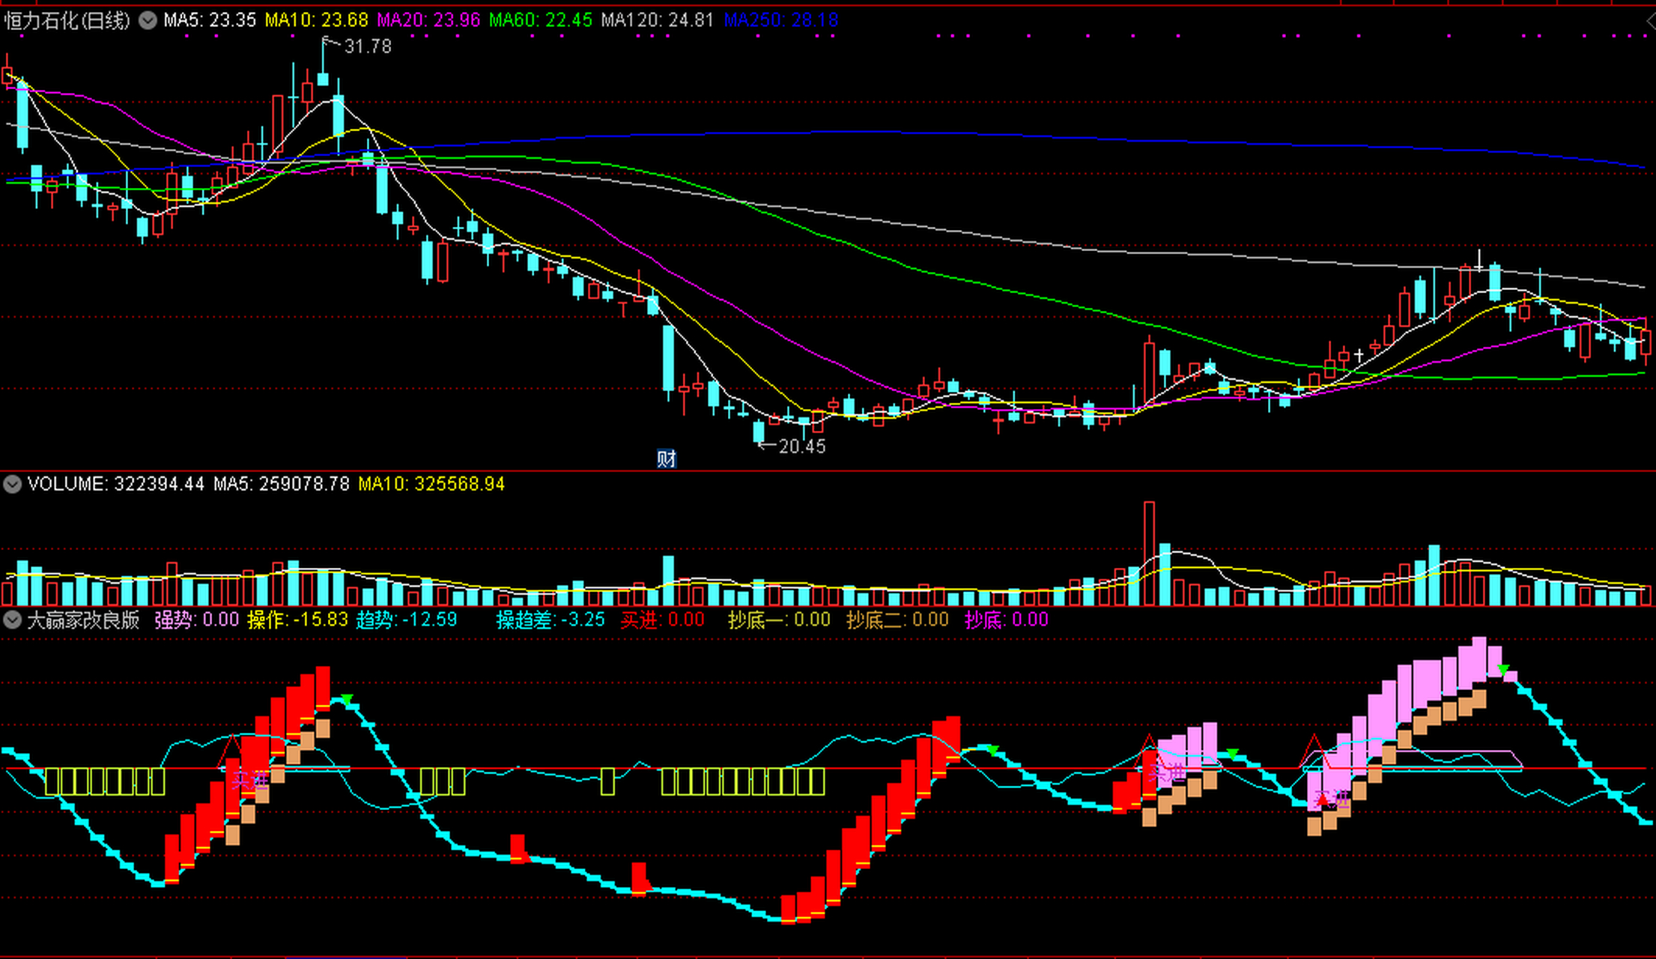1656x959 pixels.
Task: Click the green triangle atop the pink peak
Action: pos(1503,669)
